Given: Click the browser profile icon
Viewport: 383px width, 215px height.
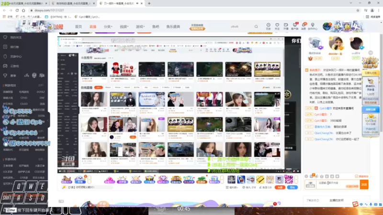Looking at the screenshot, I should [x=372, y=10].
